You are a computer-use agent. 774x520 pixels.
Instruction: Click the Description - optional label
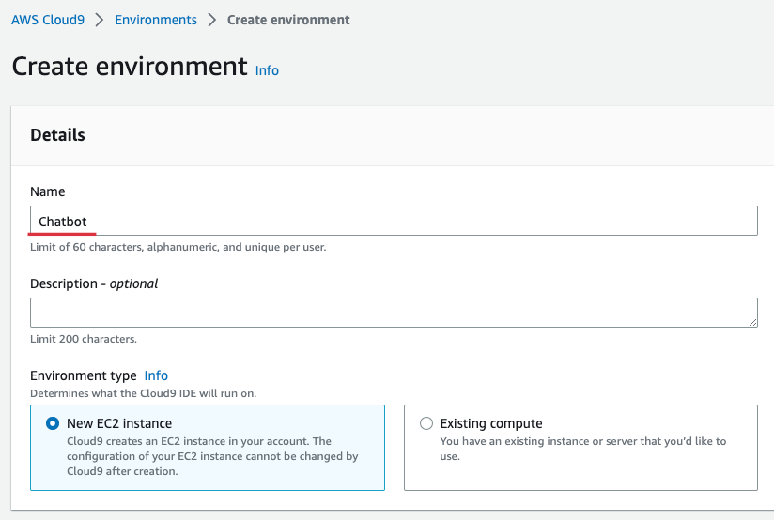click(94, 283)
